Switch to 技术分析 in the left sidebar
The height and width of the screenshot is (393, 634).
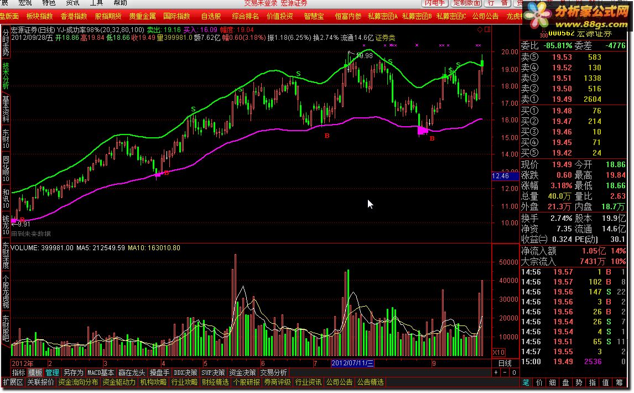(6, 76)
